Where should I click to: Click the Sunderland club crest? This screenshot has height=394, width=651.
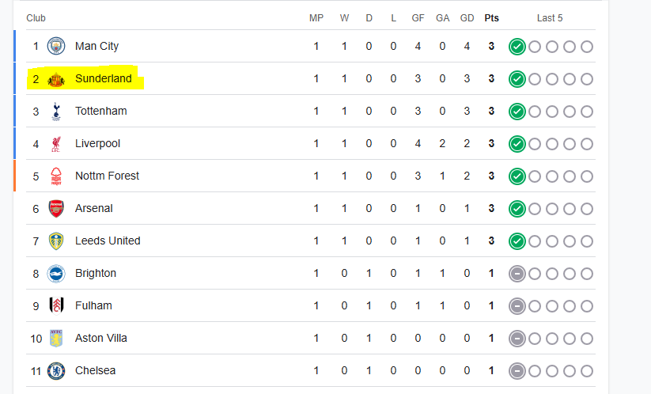pos(56,79)
